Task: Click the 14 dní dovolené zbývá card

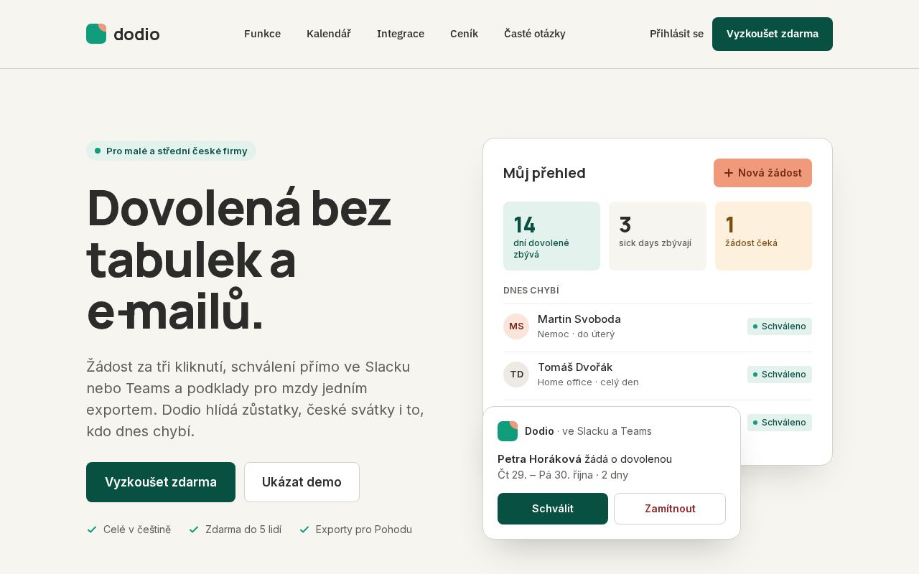Action: pos(551,236)
